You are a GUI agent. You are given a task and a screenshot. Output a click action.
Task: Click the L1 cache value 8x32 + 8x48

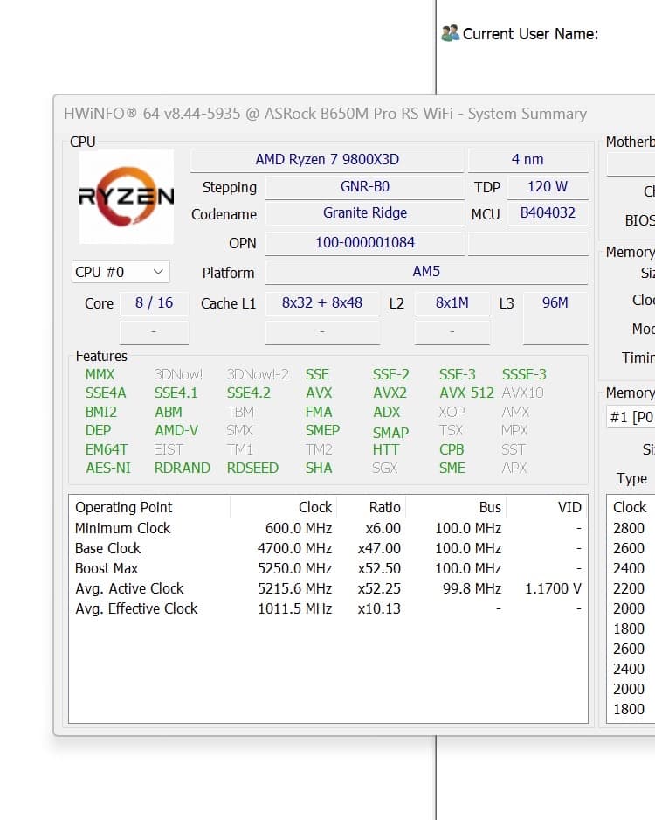tap(321, 302)
